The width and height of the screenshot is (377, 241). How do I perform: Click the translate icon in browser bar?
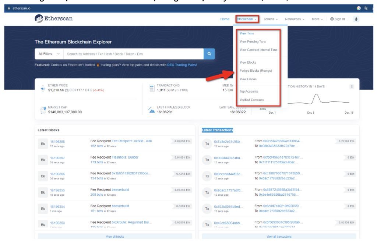[x=366, y=8]
